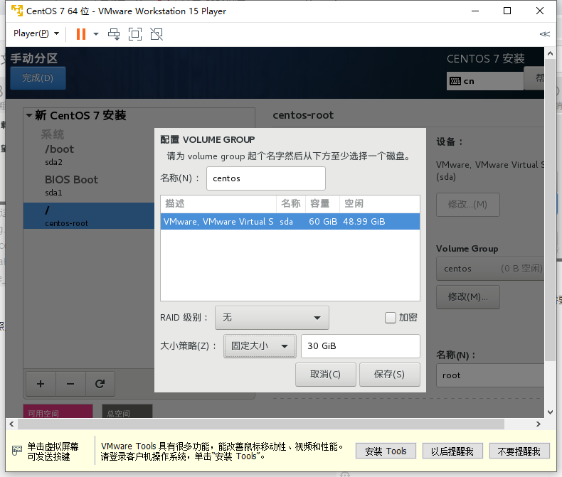Click the 不要提醒我 never remind button
Viewport: 562px width, 477px height.
[519, 451]
